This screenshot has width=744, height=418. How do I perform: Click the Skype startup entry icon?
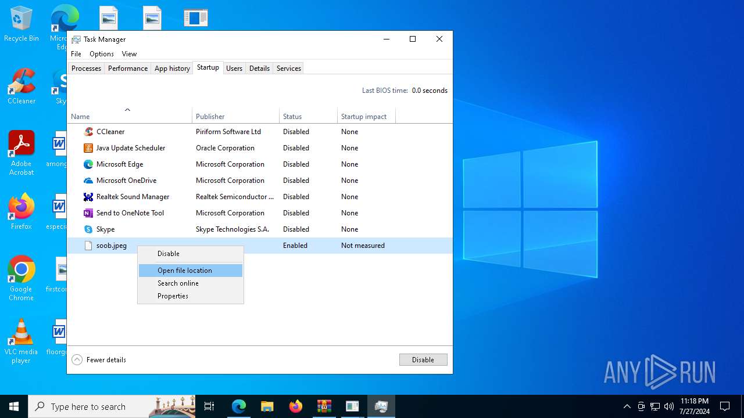pos(88,229)
